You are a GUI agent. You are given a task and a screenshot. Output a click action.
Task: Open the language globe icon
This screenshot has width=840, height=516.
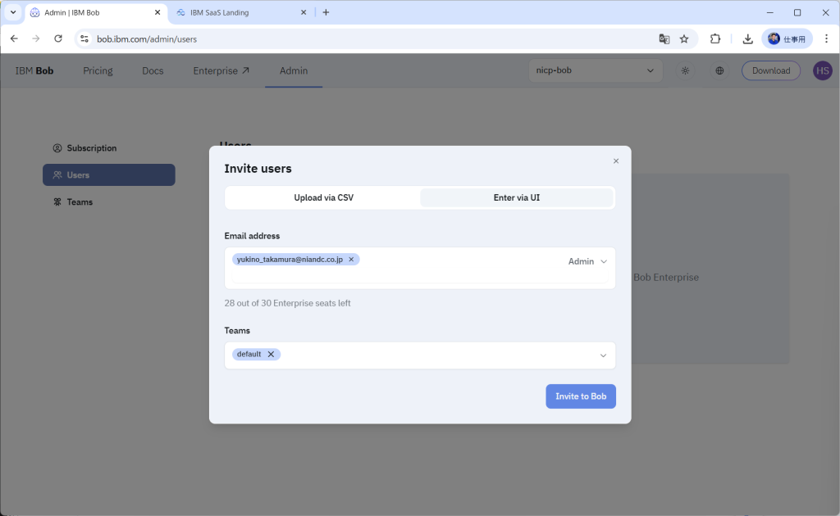(x=719, y=70)
